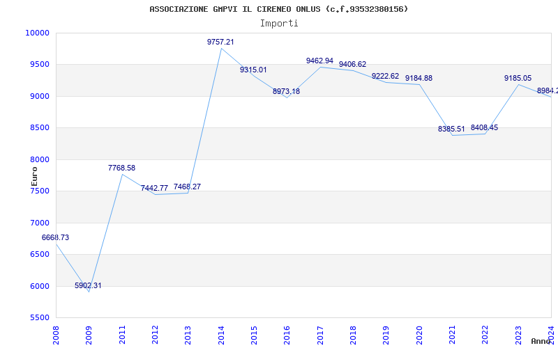Click the x-axis year 2021
The height and width of the screenshot is (348, 558).
point(452,335)
